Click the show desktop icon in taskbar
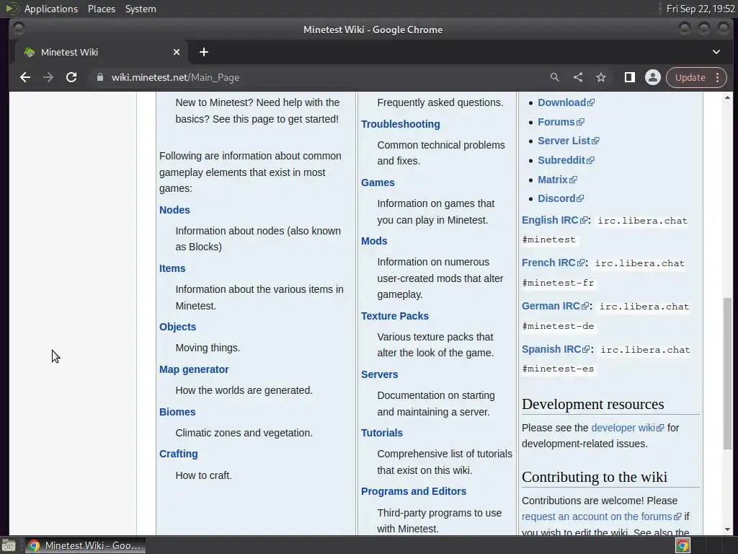This screenshot has height=554, width=738. pos(9,545)
